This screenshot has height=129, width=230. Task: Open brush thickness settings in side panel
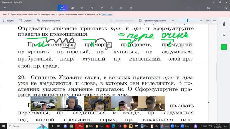(x=224, y=35)
